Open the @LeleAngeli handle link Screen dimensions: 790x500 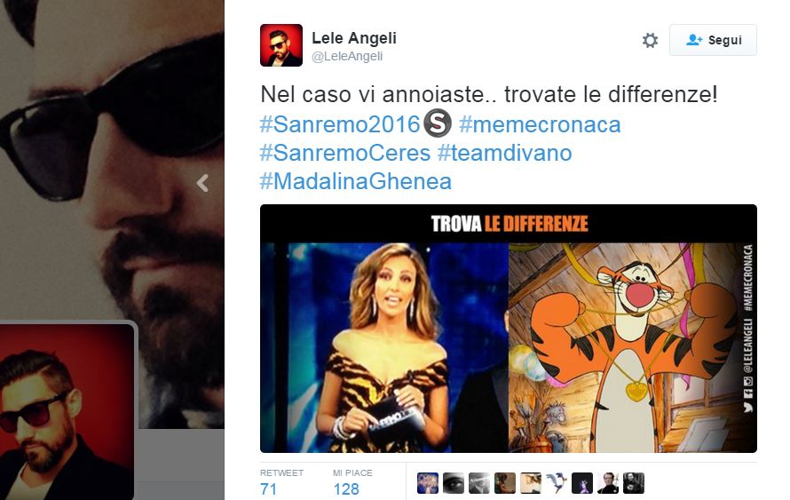tap(347, 57)
